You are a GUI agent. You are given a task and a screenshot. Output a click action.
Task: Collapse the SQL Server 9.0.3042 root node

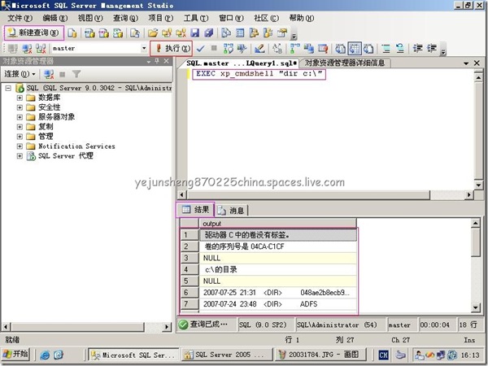coord(8,88)
